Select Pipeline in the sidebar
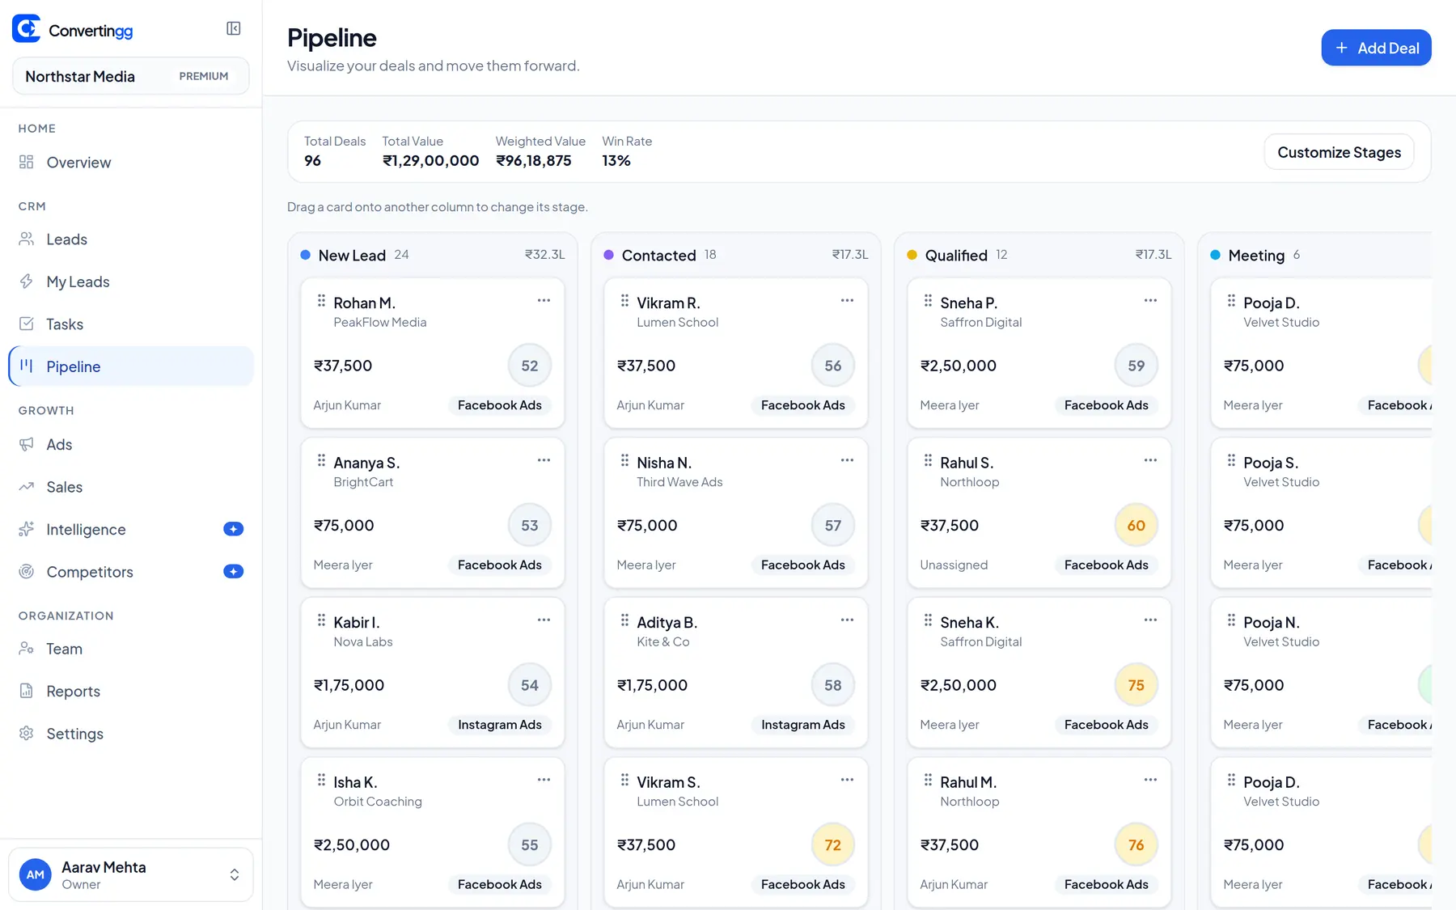 click(x=130, y=366)
